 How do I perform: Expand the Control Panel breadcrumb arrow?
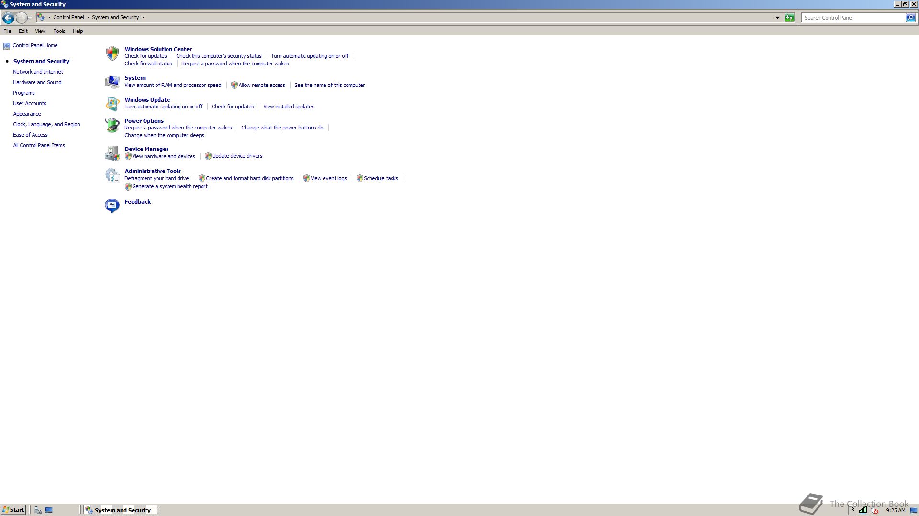[x=88, y=17]
